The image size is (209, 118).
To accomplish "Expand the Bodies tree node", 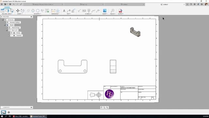I will tap(9, 33).
